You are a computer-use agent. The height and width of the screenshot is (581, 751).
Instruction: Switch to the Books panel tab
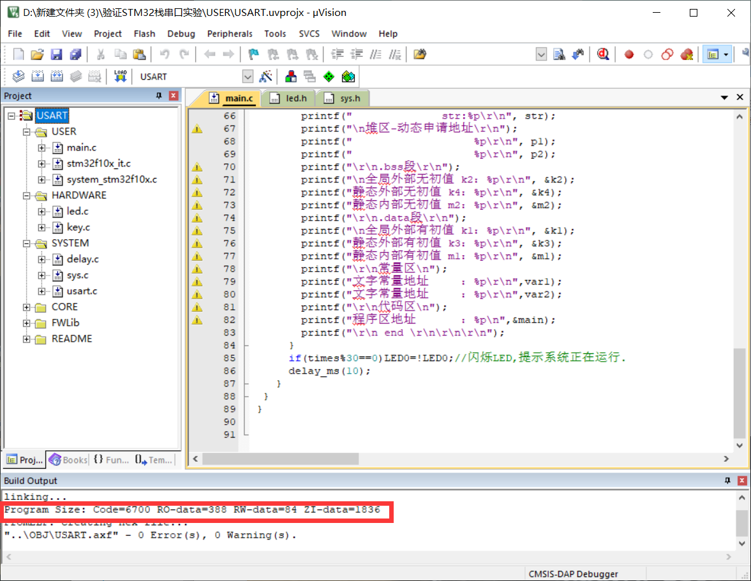pos(68,460)
